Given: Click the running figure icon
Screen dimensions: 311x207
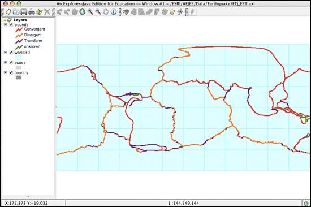Looking at the screenshot, I should [180, 12].
